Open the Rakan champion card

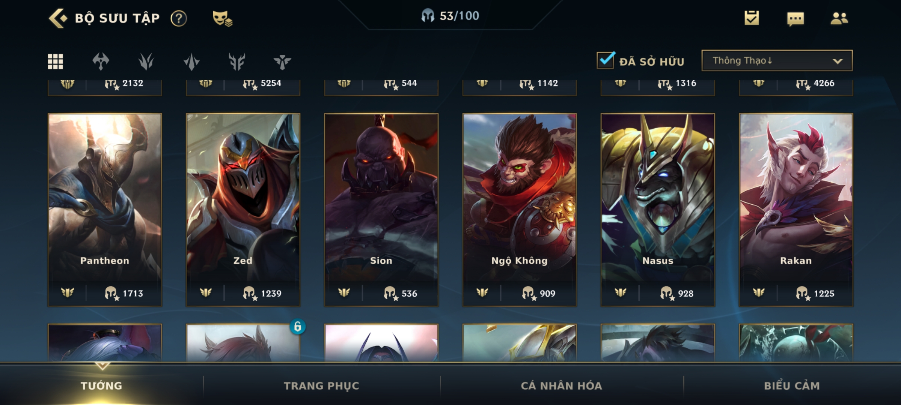[796, 210]
